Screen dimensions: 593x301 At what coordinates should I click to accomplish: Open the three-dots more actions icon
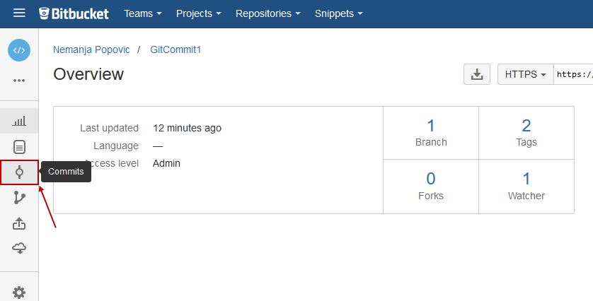coord(19,81)
